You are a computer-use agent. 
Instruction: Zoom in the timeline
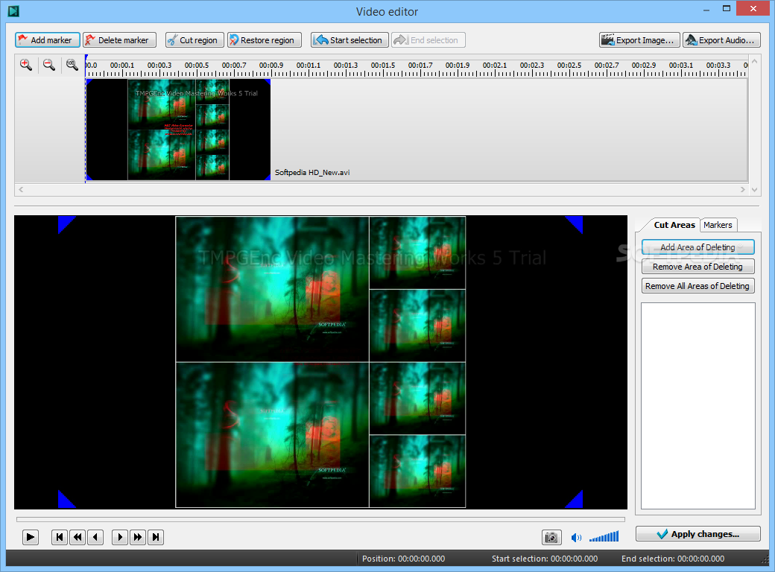point(25,65)
